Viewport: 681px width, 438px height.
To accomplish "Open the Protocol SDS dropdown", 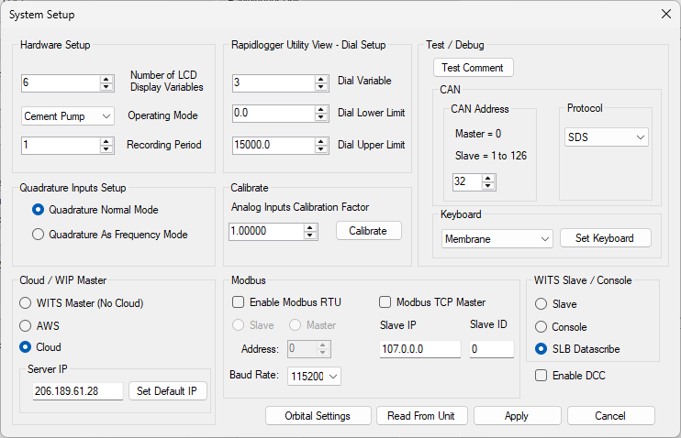I will click(607, 137).
